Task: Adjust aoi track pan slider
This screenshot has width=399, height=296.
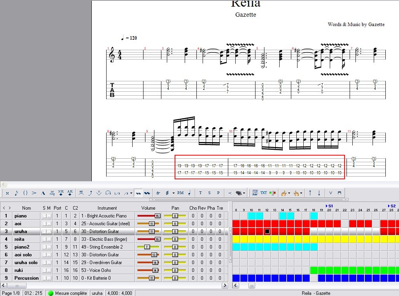Action: tap(175, 224)
